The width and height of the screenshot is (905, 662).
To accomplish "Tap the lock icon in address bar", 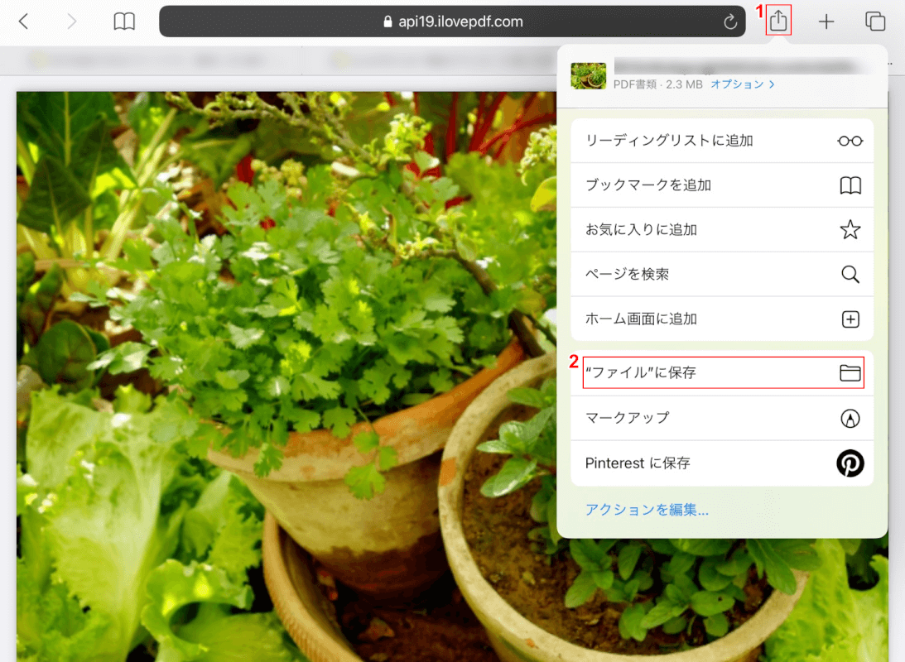I will point(388,22).
